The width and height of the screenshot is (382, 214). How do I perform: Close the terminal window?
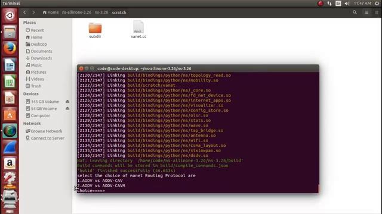pos(81,68)
